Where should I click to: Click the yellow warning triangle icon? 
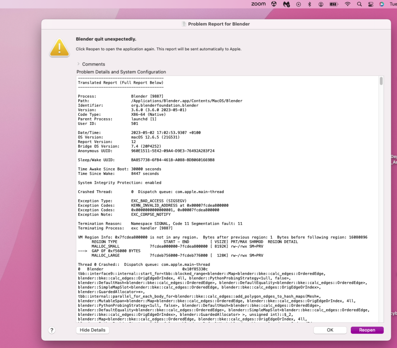point(59,48)
